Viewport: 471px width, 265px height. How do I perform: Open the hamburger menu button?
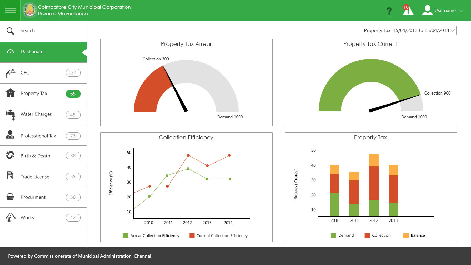(10, 10)
